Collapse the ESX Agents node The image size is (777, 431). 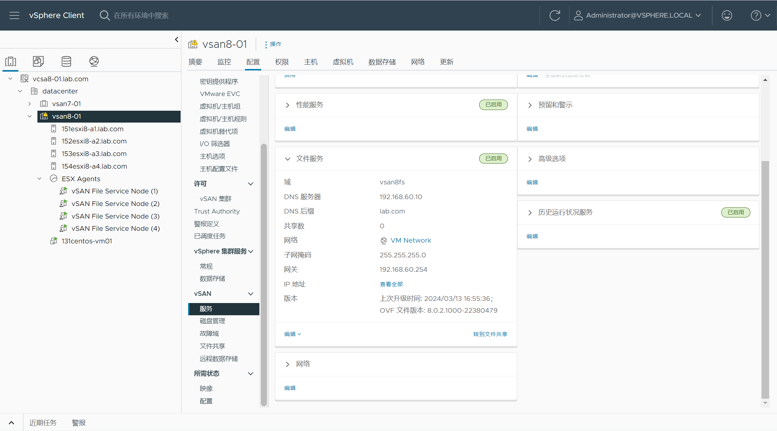tap(40, 179)
